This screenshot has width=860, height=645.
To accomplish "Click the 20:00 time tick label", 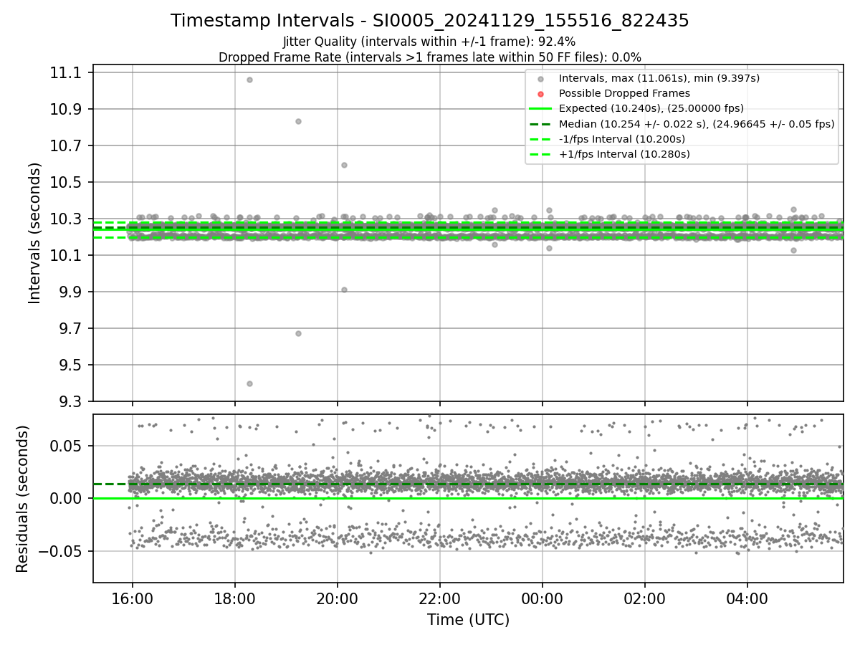I will [337, 598].
